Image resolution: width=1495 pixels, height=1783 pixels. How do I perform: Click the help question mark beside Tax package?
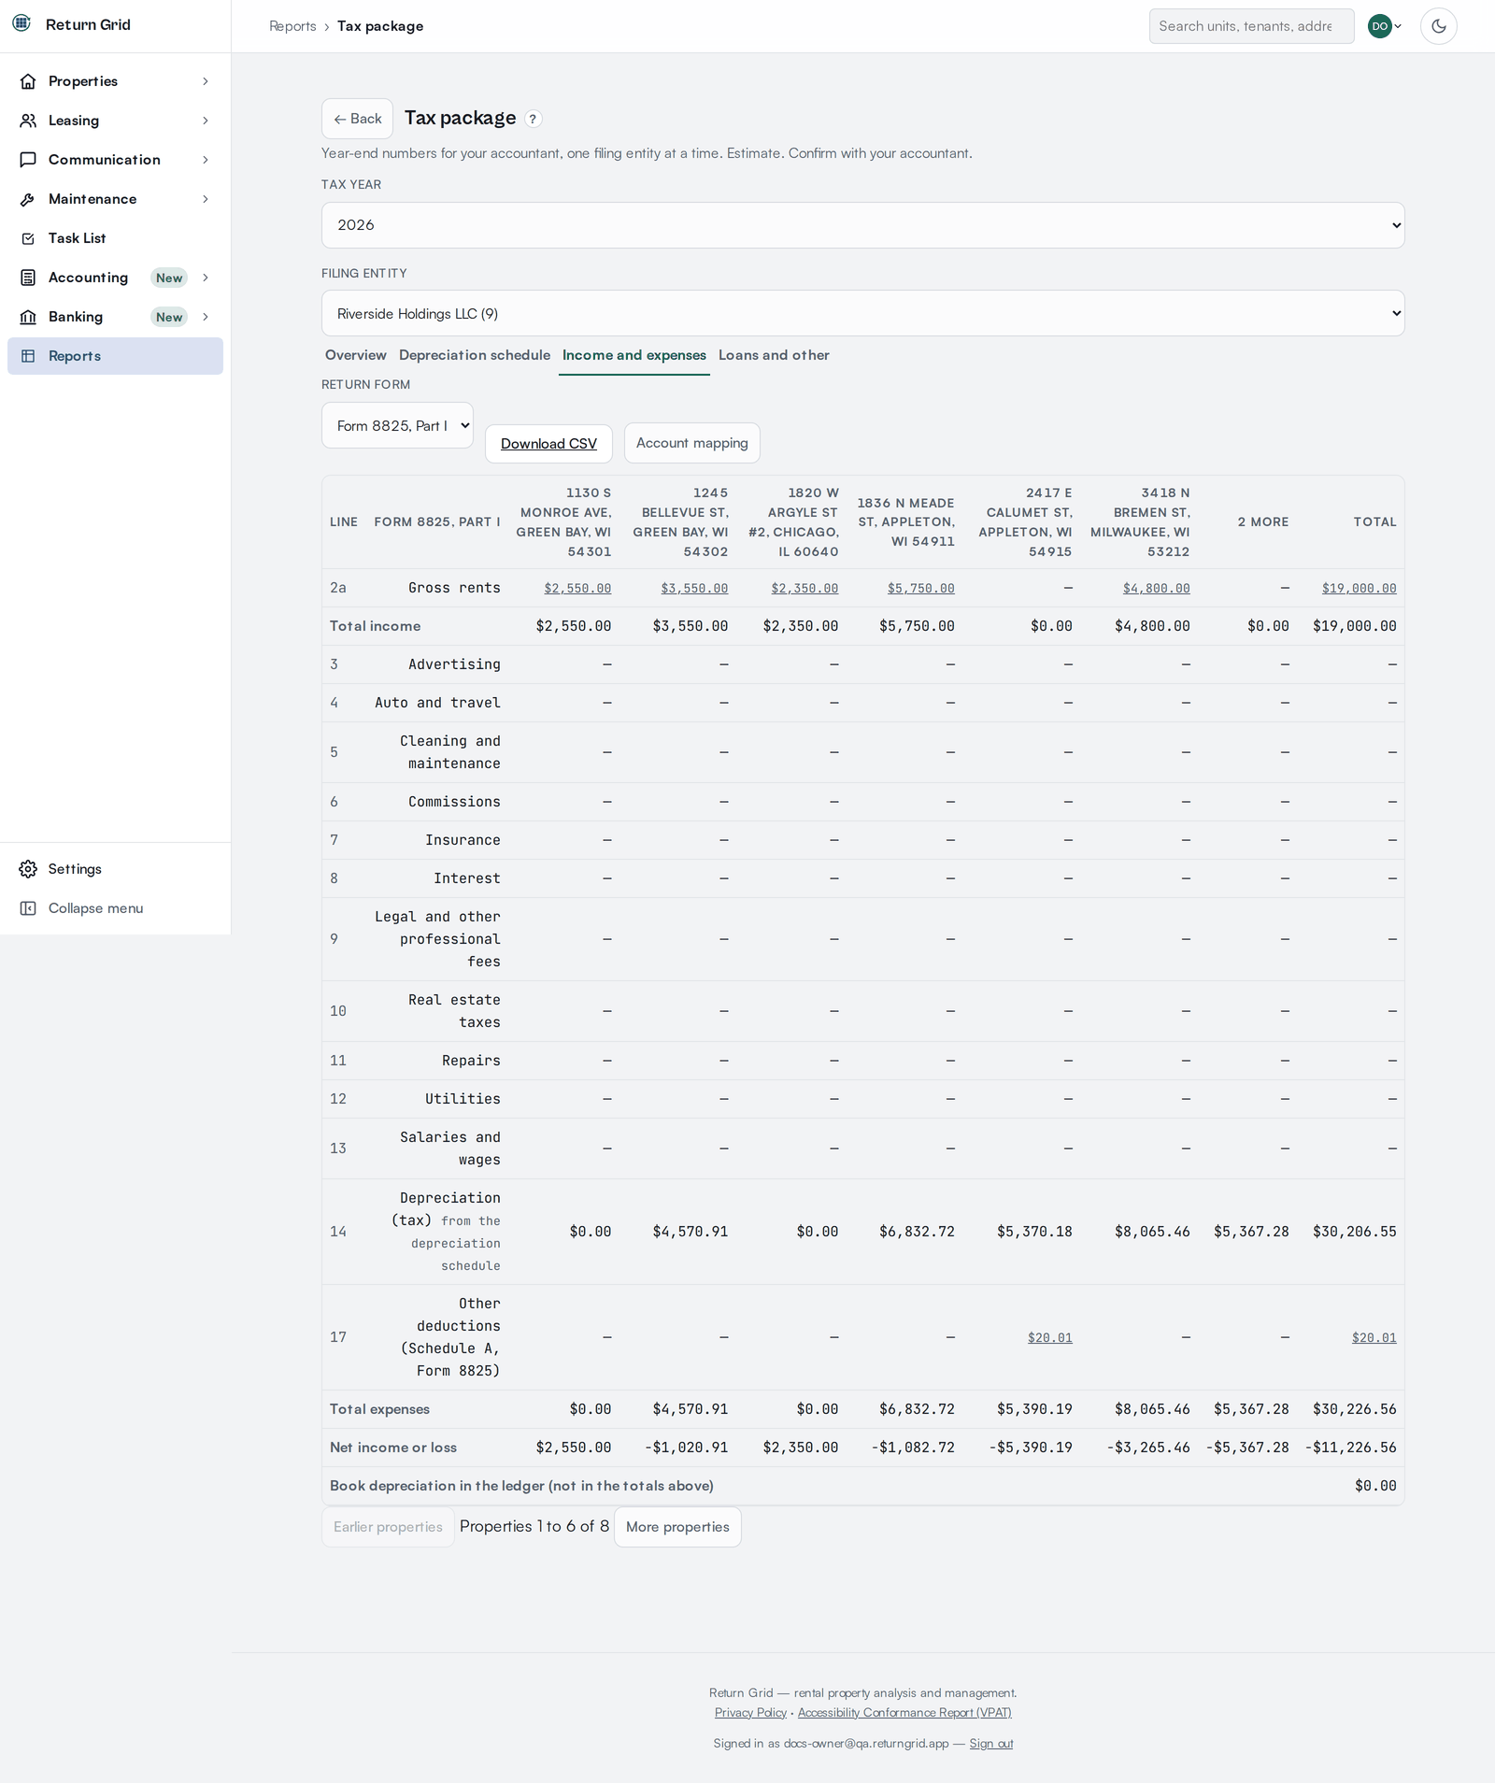pyautogui.click(x=533, y=119)
